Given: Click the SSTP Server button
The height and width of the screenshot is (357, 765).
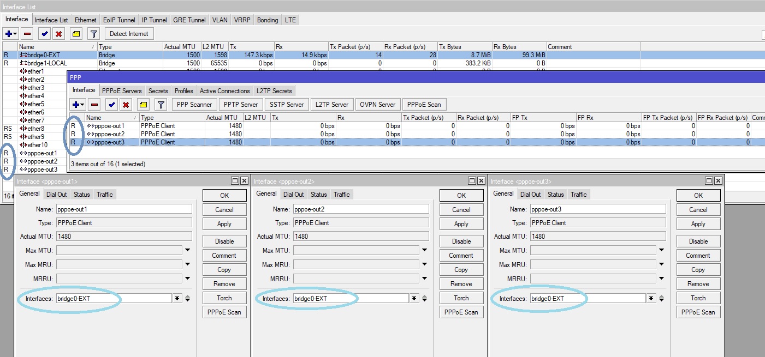Looking at the screenshot, I should pyautogui.click(x=287, y=104).
